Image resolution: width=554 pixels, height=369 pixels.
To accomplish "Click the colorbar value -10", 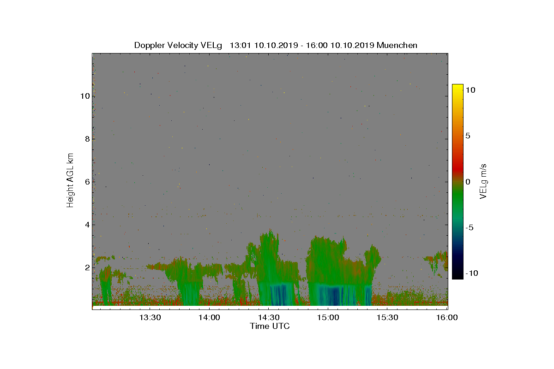I will 471,273.
